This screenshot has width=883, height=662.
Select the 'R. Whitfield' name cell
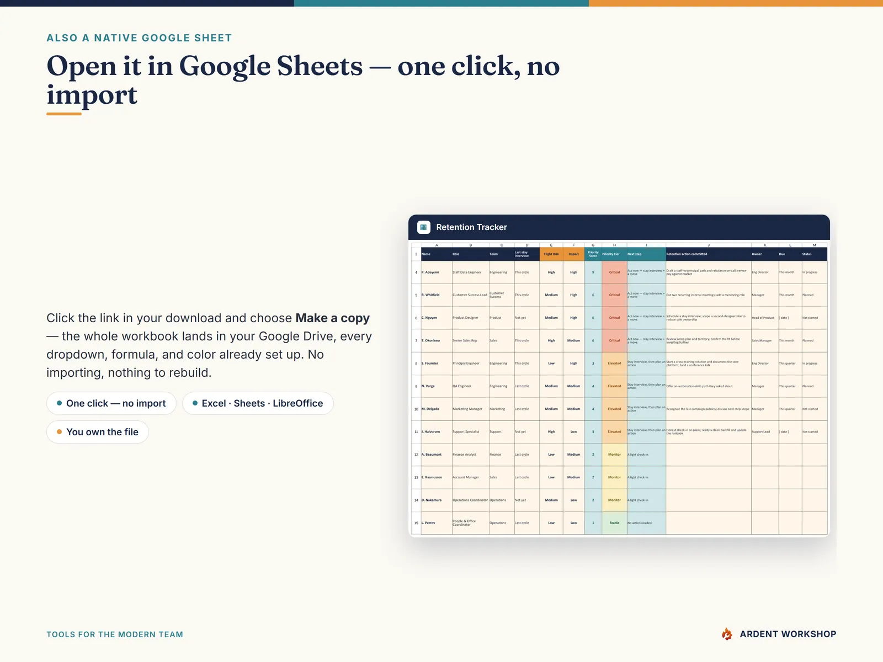click(x=437, y=295)
